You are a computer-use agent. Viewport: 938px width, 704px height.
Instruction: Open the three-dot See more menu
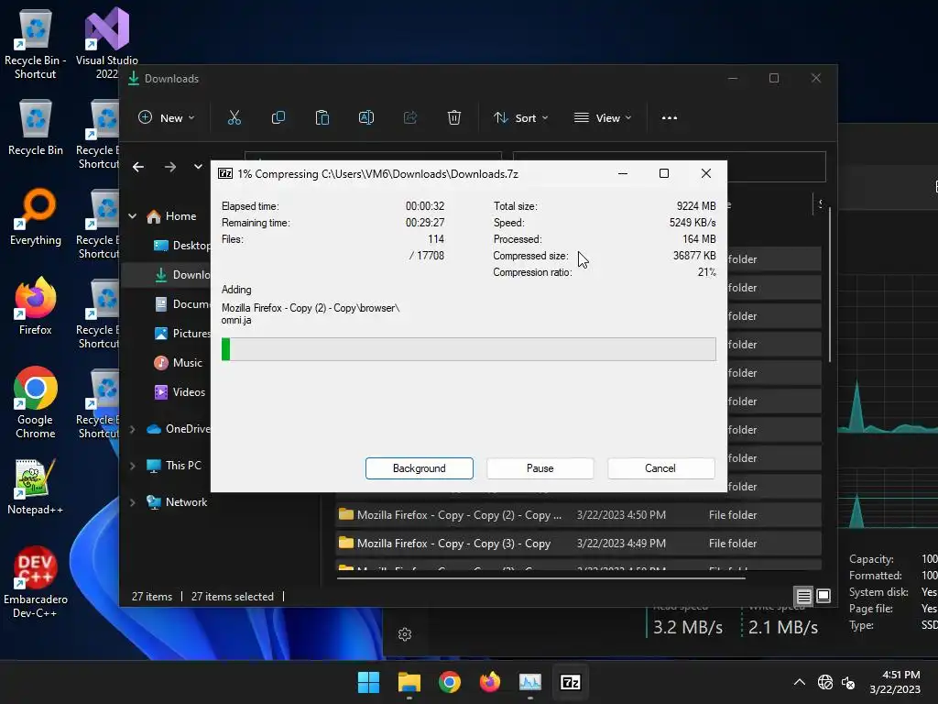coord(670,118)
